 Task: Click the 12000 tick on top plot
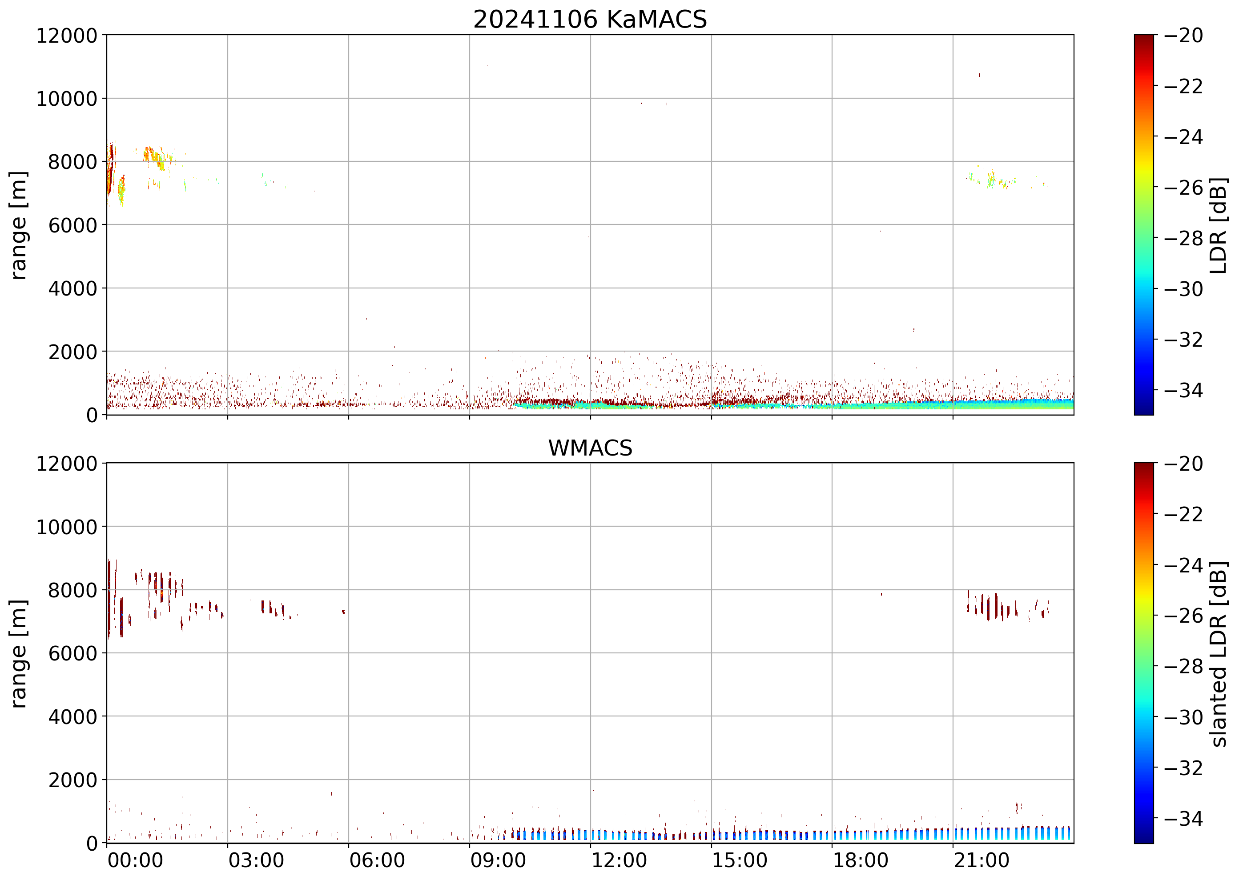click(x=67, y=36)
